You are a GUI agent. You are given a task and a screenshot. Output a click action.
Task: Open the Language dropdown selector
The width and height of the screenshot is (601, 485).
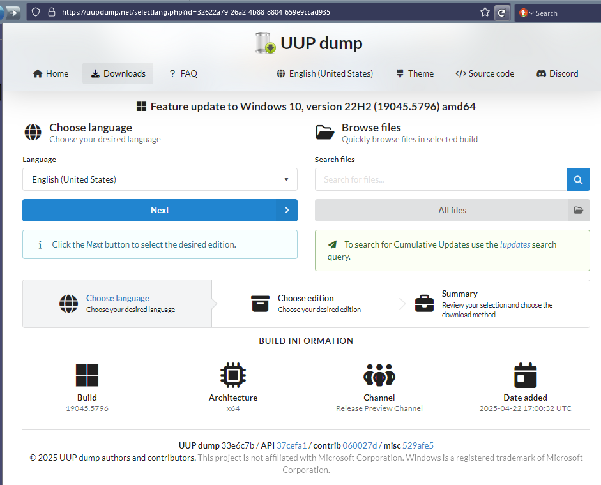coord(160,179)
